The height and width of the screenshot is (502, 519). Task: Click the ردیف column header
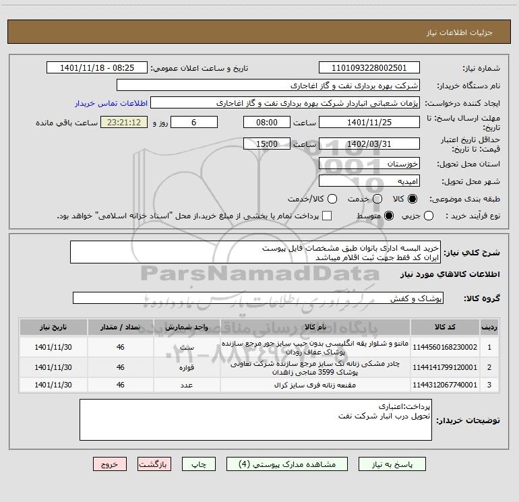point(489,327)
